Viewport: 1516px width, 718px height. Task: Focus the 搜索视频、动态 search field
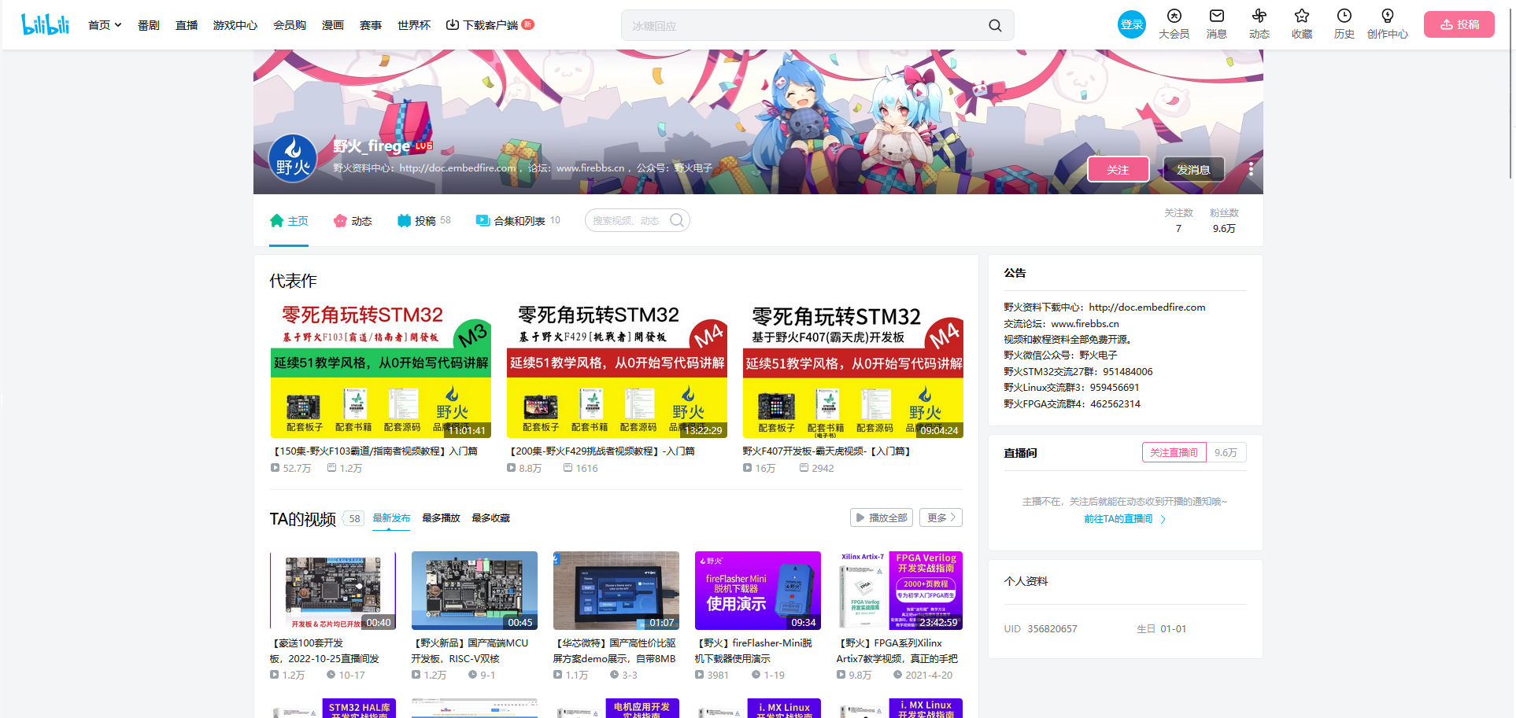point(628,220)
